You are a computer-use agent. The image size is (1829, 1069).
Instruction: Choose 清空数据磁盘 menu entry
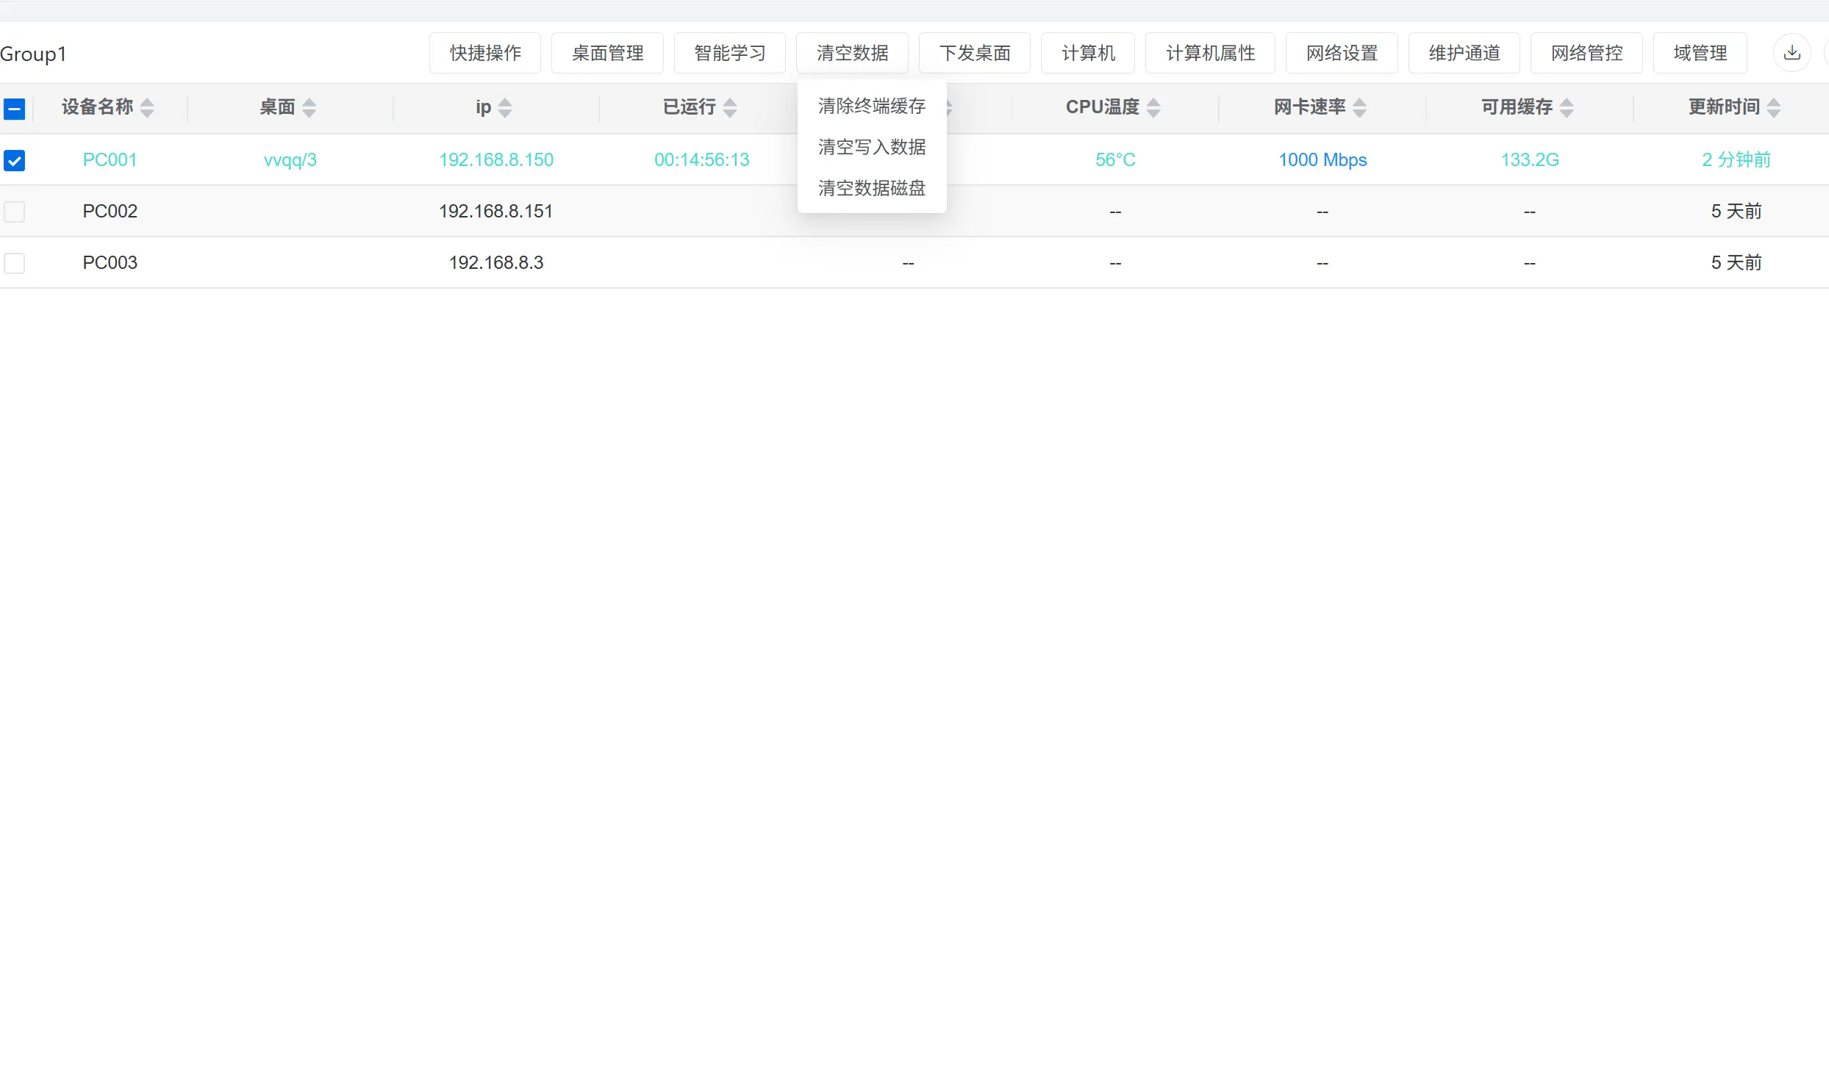click(871, 188)
